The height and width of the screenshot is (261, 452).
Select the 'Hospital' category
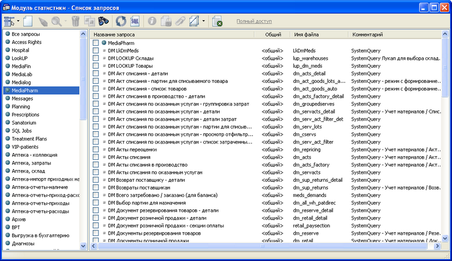[20, 50]
